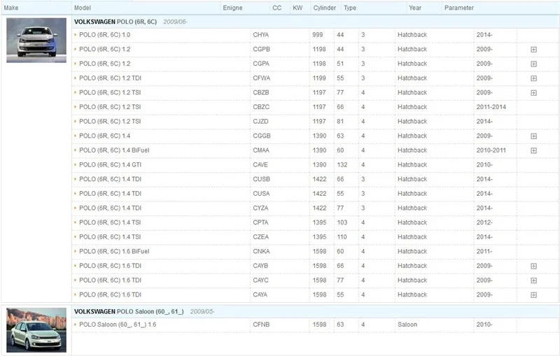Viewport: 560px width, 356px height.
Task: Click the CC column header
Action: pyautogui.click(x=276, y=8)
